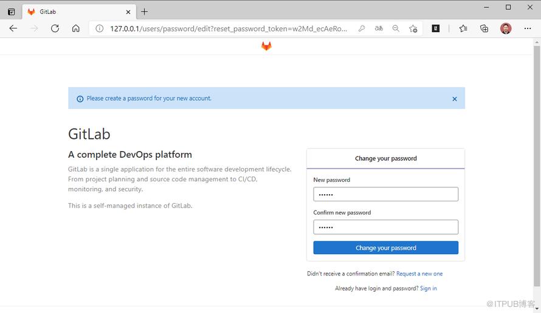The width and height of the screenshot is (541, 313).
Task: Click the GitLab heading text
Action: pos(89,134)
